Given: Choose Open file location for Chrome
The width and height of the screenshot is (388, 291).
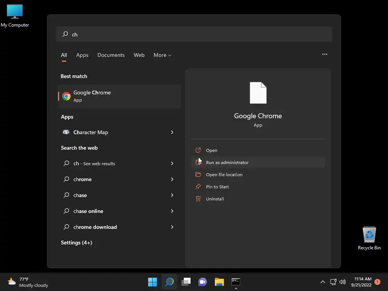Looking at the screenshot, I should click(x=258, y=174).
